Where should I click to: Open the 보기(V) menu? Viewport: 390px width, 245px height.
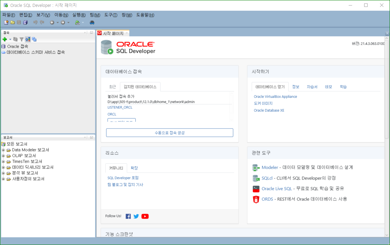click(43, 15)
